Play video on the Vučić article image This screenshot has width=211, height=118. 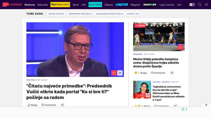click(114, 73)
